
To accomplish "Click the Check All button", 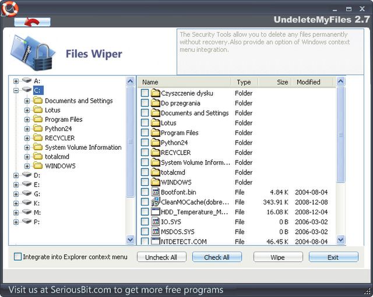I will [x=217, y=257].
